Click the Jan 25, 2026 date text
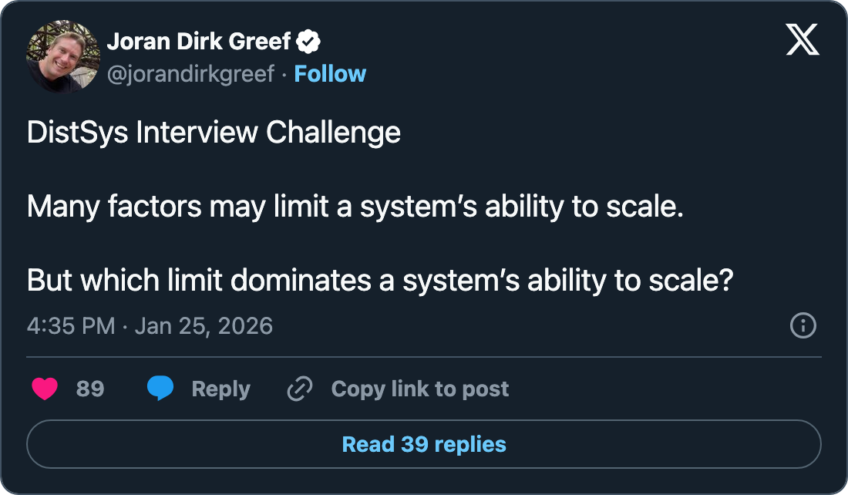Image resolution: width=848 pixels, height=495 pixels. pos(204,325)
